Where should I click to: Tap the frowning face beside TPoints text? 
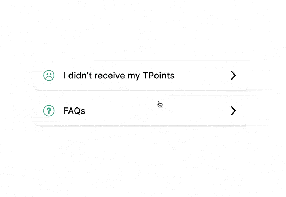(49, 75)
